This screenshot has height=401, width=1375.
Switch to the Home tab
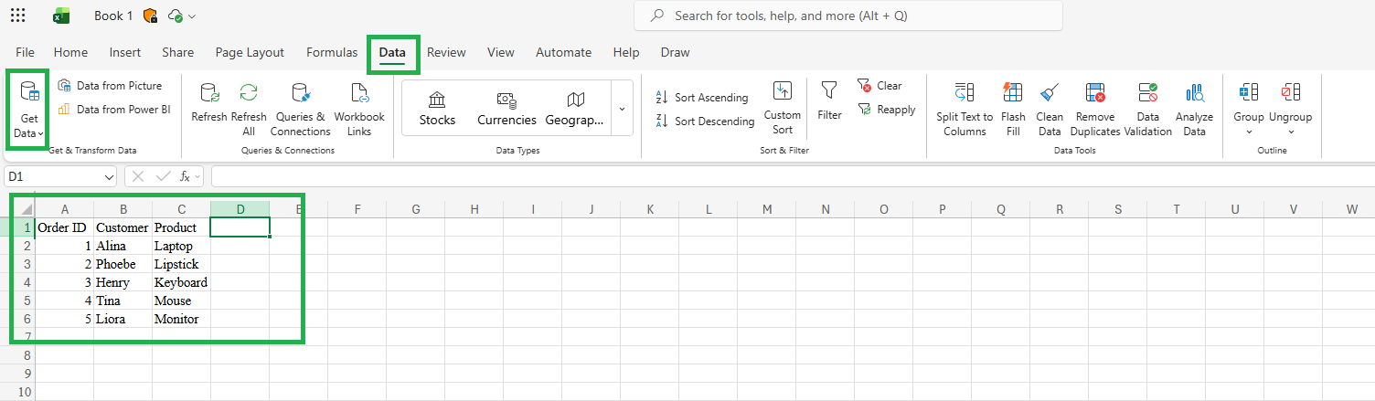pos(70,52)
